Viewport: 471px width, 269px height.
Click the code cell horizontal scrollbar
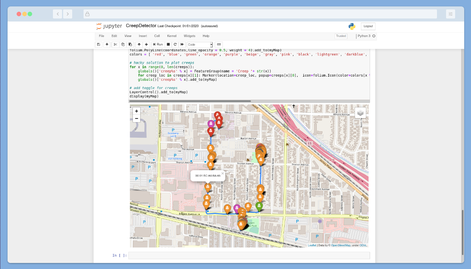point(190,101)
